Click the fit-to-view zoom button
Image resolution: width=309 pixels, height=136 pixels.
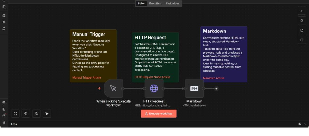click(15, 113)
